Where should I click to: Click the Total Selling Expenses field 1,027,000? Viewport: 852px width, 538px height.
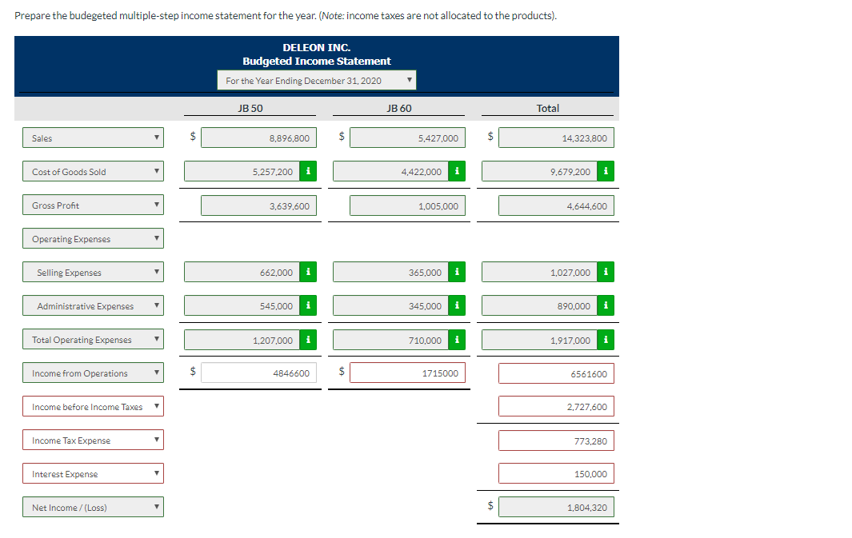[x=539, y=272]
